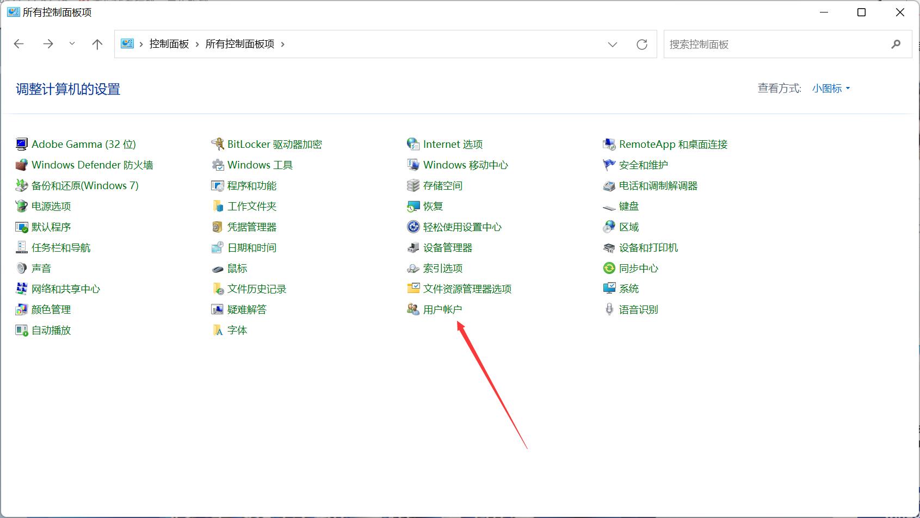Screen dimensions: 920x518
Task: Click 所有控制面板项 breadcrumb segment
Action: (239, 44)
